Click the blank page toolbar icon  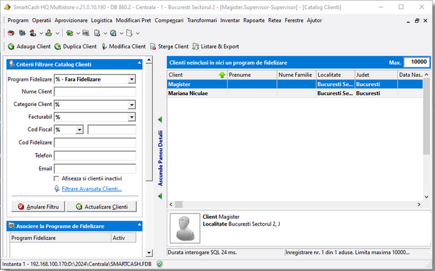click(x=129, y=33)
